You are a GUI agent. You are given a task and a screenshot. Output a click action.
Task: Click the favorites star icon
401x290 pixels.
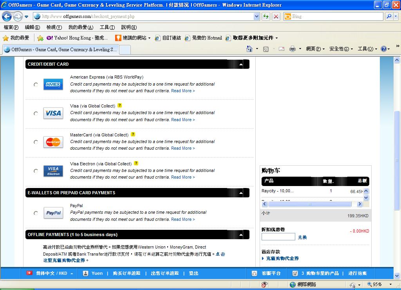(5, 38)
